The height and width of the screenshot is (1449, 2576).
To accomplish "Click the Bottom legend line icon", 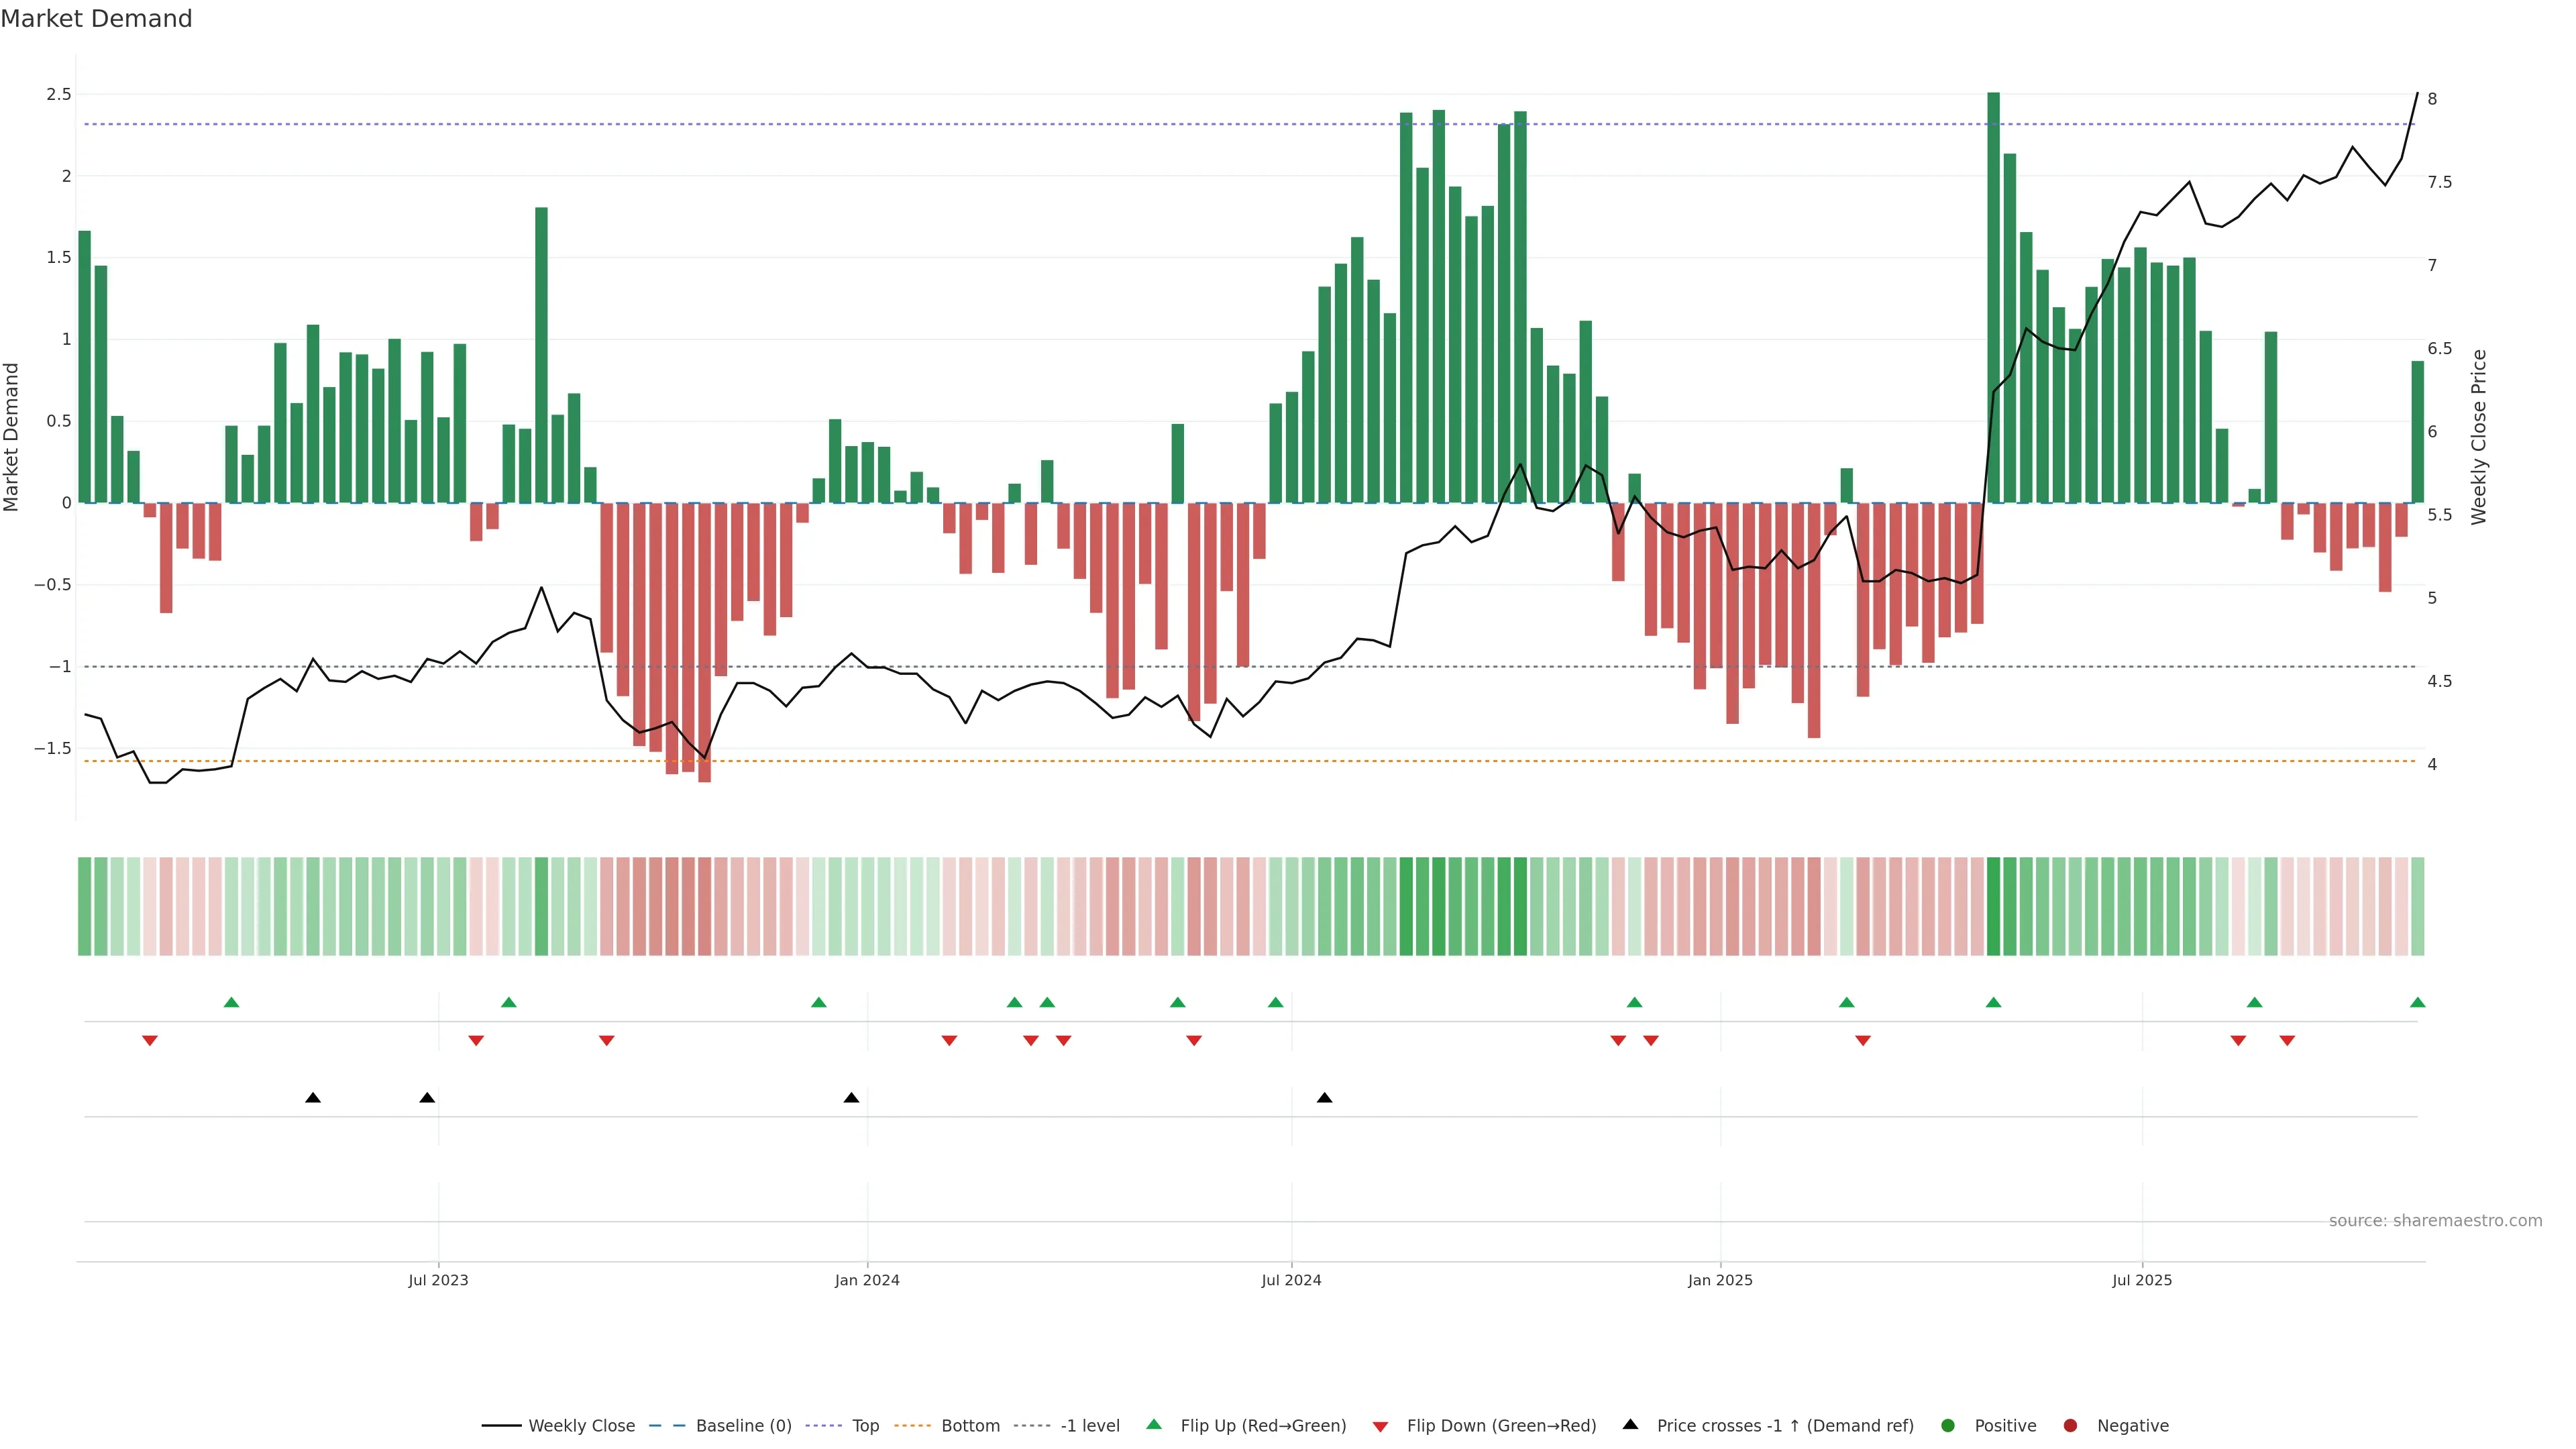I will pyautogui.click(x=912, y=1425).
